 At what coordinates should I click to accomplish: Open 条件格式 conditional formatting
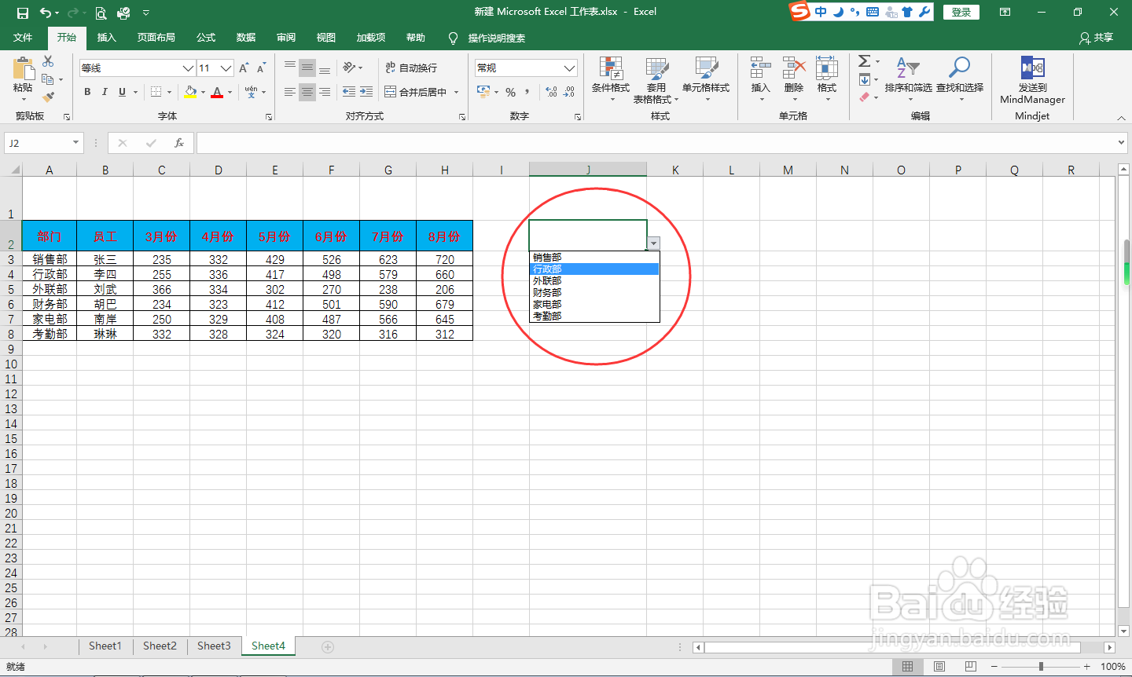[611, 79]
